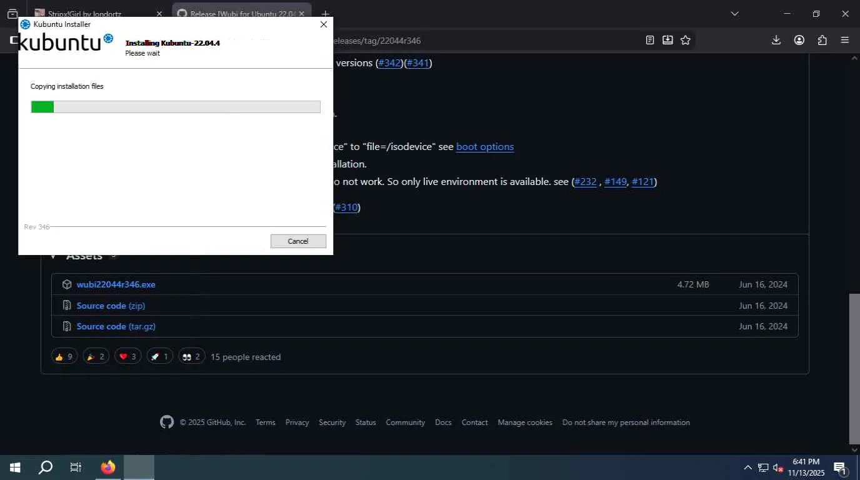860x480 pixels.
Task: Open the Firefox account menu
Action: tap(799, 40)
